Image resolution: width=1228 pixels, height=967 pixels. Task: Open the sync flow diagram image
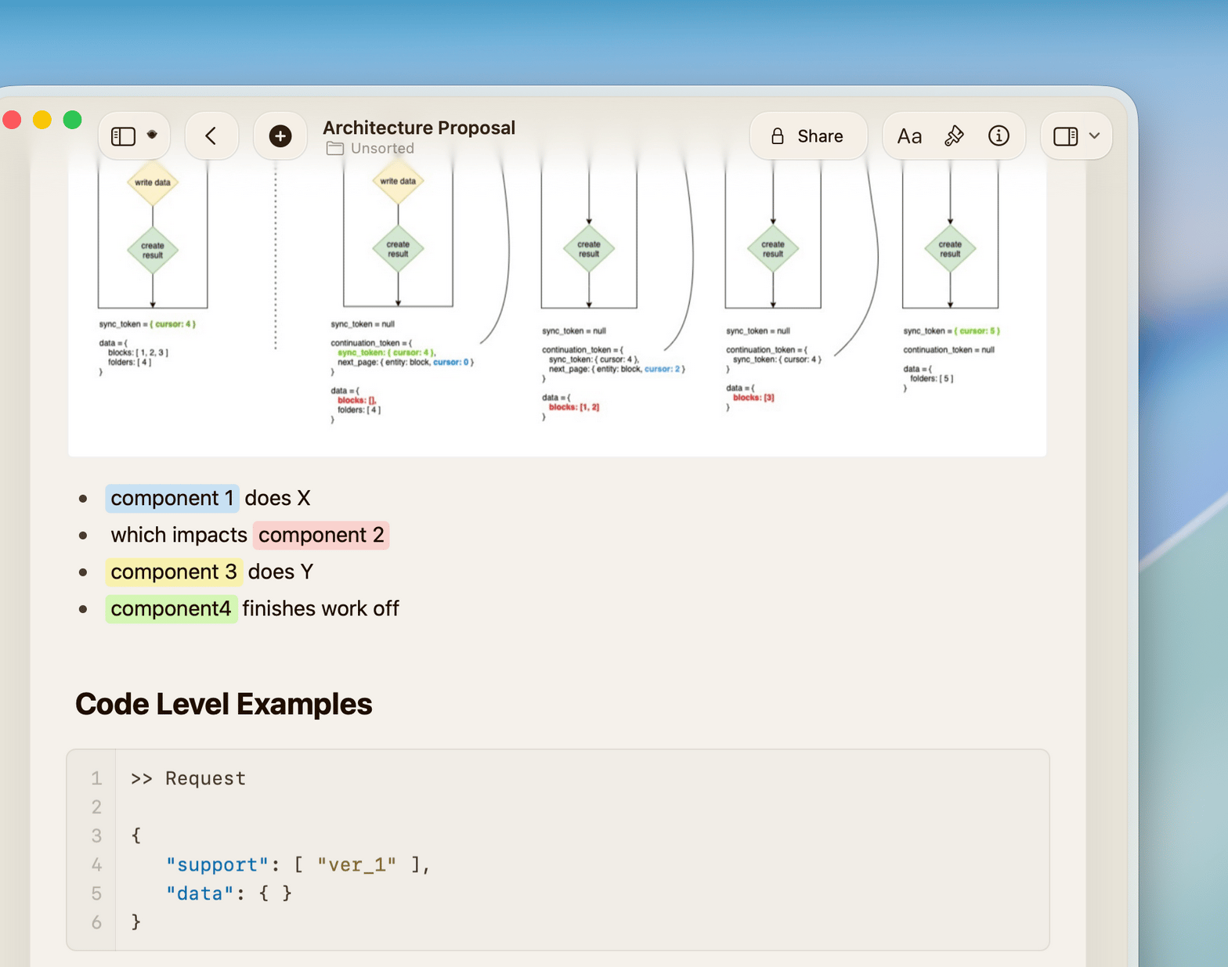point(557,305)
